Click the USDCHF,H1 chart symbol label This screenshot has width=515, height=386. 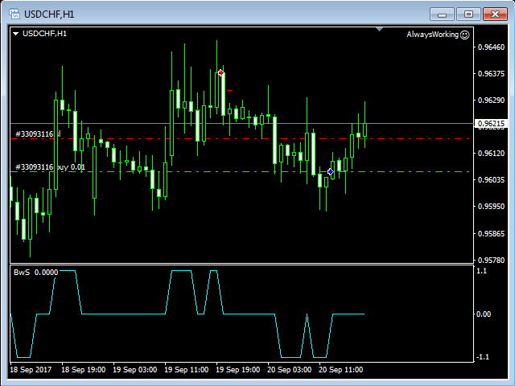pyautogui.click(x=45, y=34)
